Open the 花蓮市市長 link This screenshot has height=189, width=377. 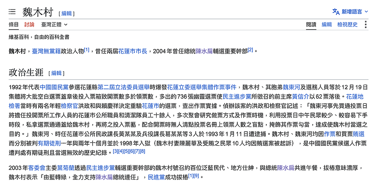tap(132, 51)
